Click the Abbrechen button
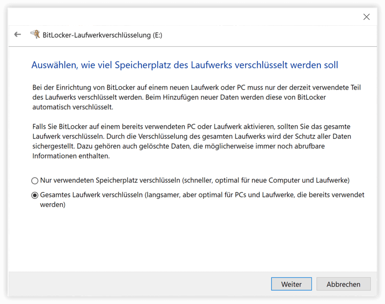The height and width of the screenshot is (304, 385). [x=343, y=284]
